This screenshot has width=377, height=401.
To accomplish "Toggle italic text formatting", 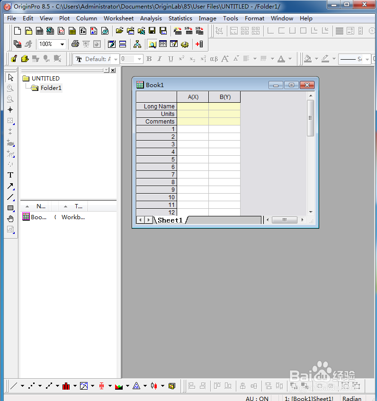I will coord(160,59).
